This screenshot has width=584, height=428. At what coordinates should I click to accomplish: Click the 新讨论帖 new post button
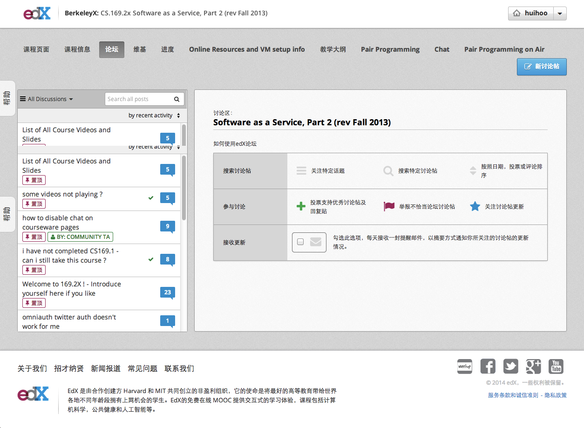coord(542,67)
